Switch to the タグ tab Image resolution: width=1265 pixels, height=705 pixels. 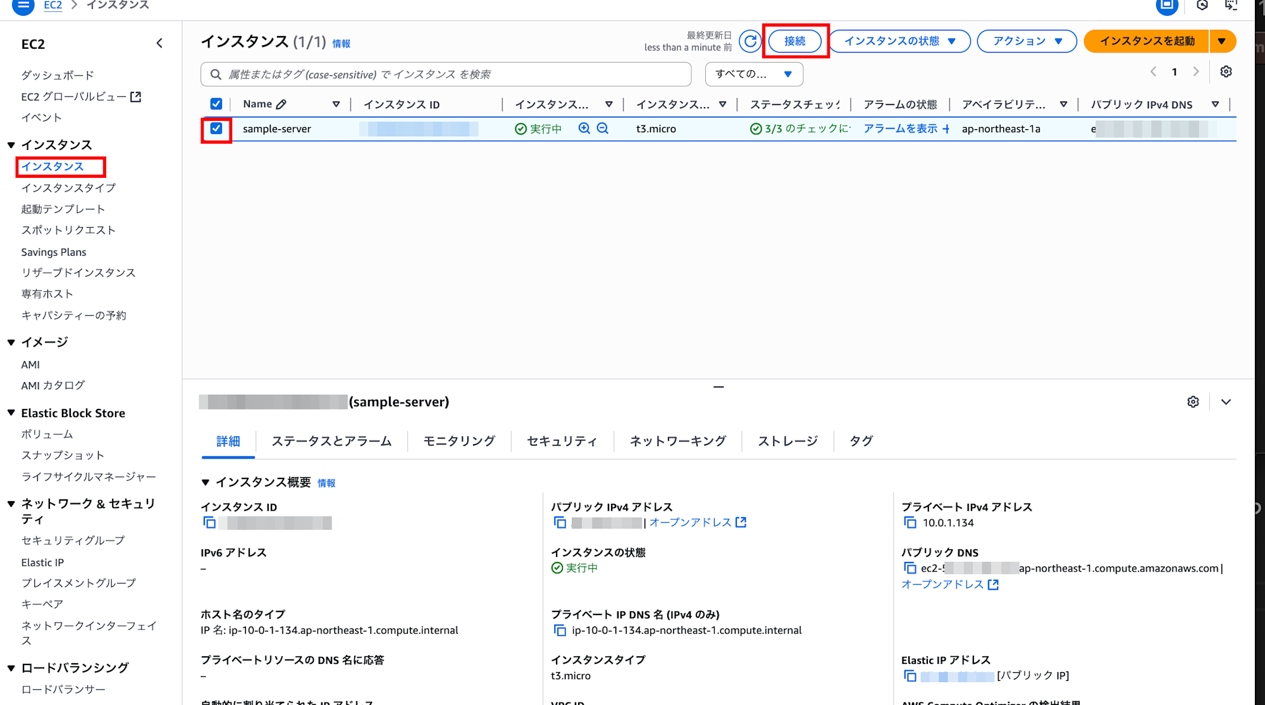[x=861, y=441]
